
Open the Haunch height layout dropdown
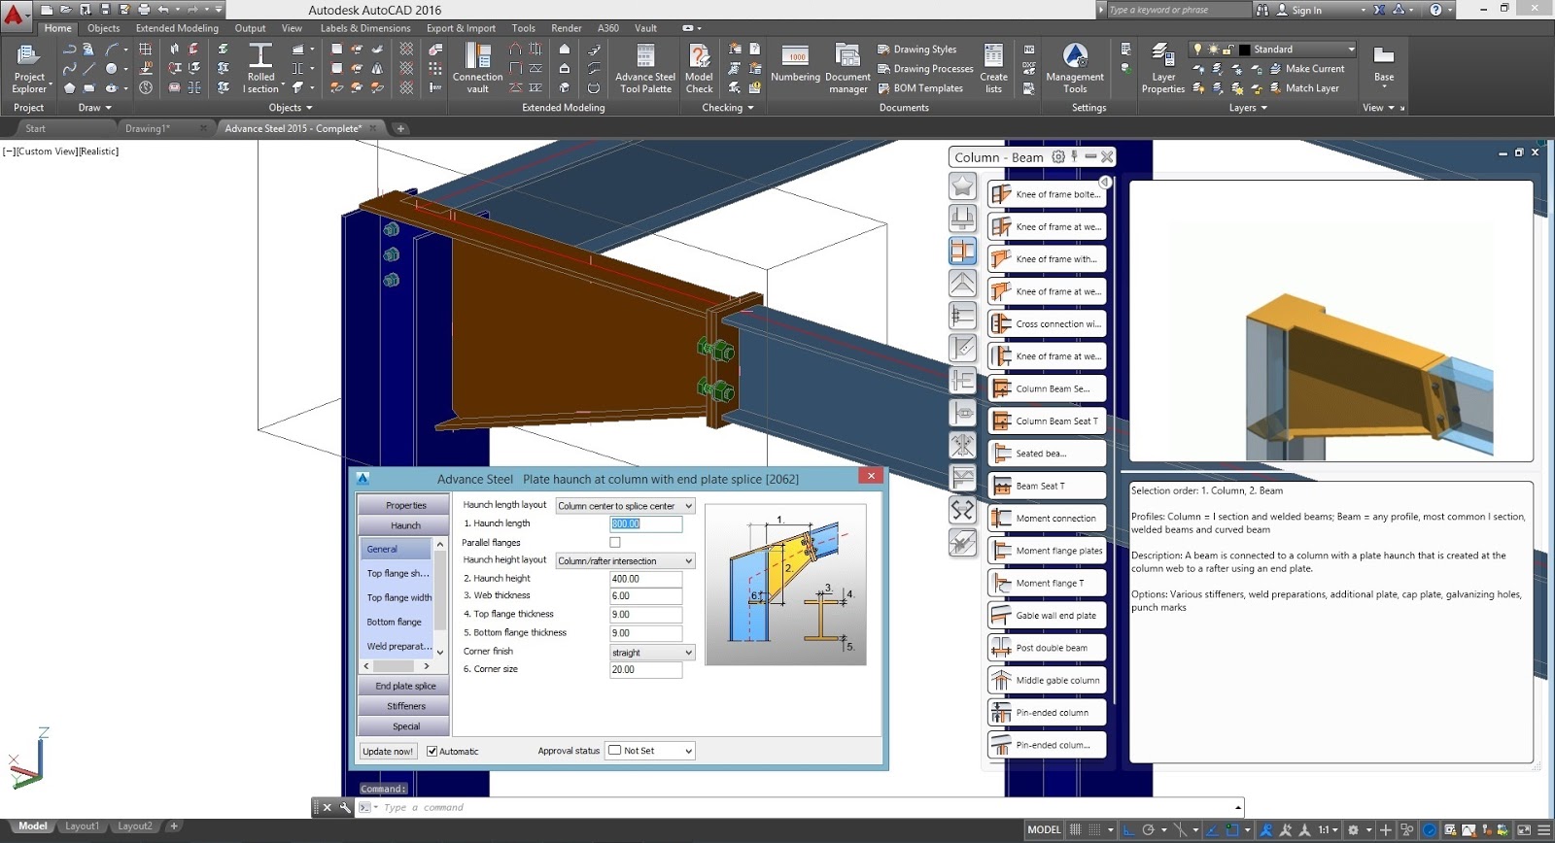pyautogui.click(x=625, y=560)
